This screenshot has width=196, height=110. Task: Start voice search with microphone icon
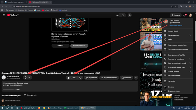pos(130,15)
